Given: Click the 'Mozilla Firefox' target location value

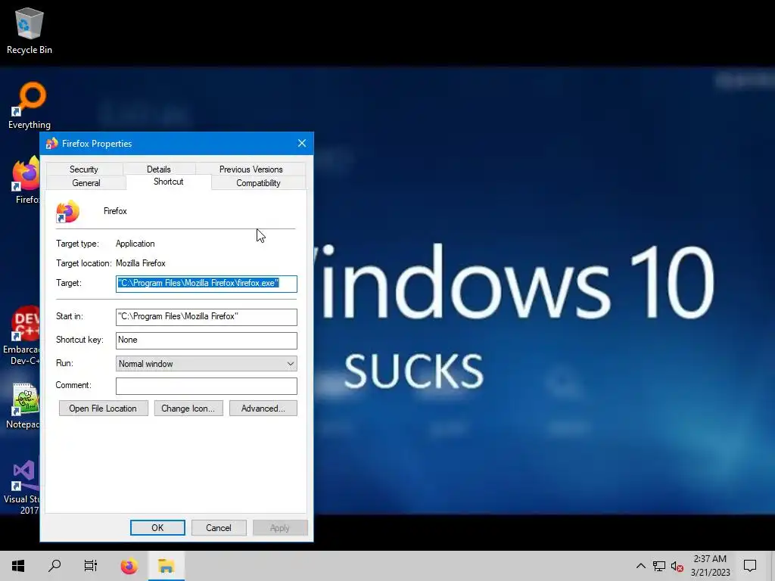Looking at the screenshot, I should click(140, 263).
